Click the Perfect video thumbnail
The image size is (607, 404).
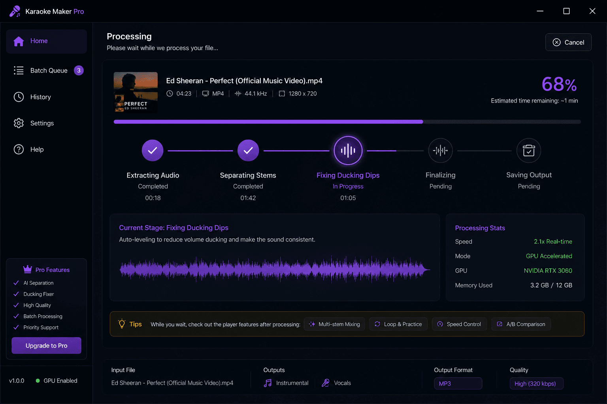pos(136,92)
